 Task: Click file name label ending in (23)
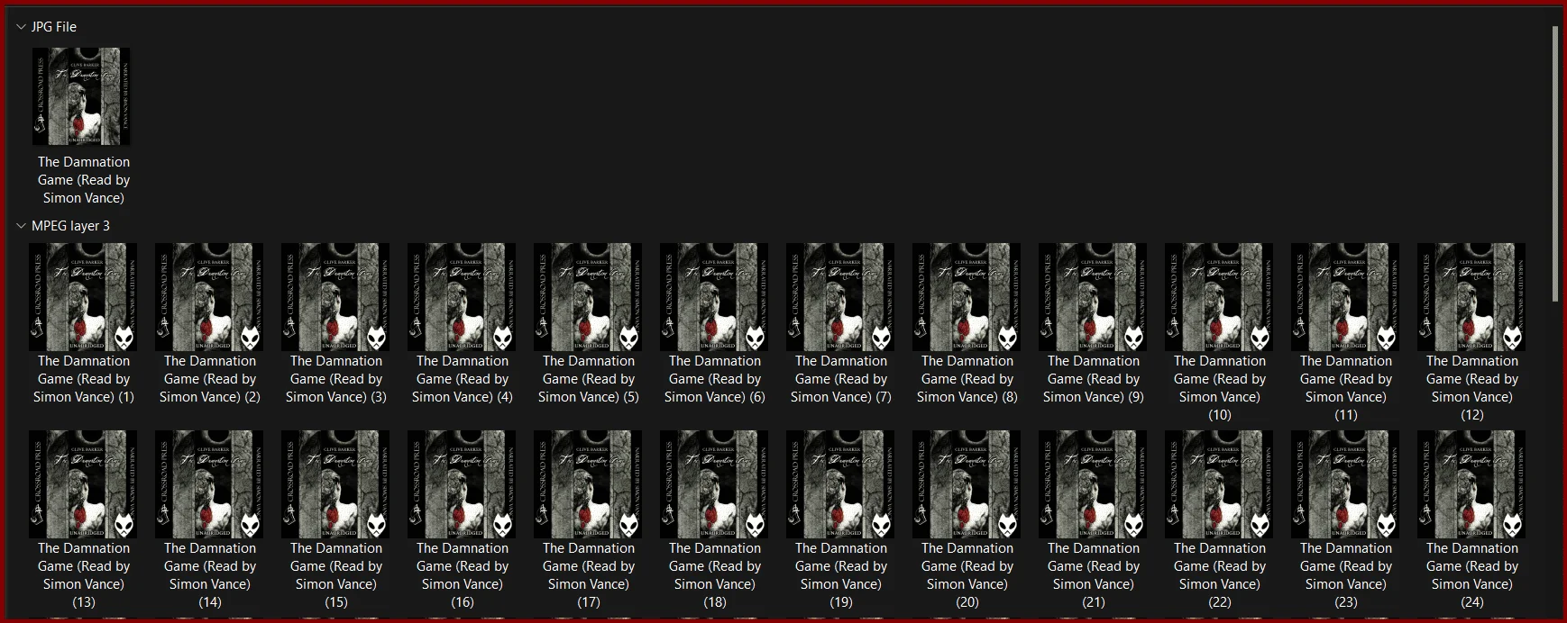point(1346,575)
